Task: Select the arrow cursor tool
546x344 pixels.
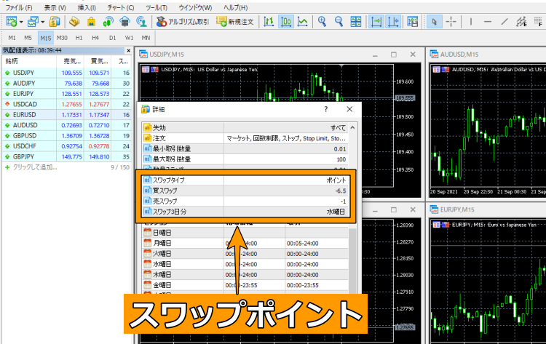Action: click(435, 21)
